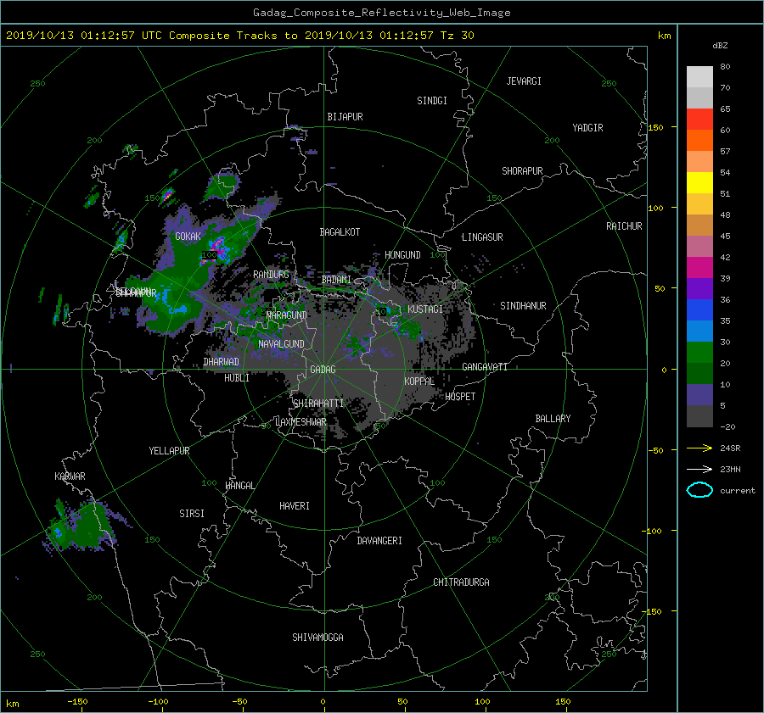
Task: Click the BAGALKOT city label
Action: [x=340, y=232]
